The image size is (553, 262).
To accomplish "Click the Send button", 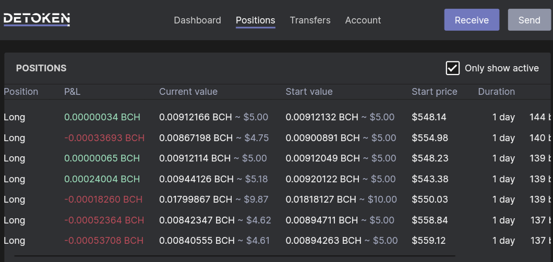I will point(530,20).
